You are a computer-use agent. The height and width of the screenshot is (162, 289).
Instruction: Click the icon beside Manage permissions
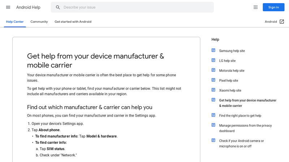coord(213,125)
